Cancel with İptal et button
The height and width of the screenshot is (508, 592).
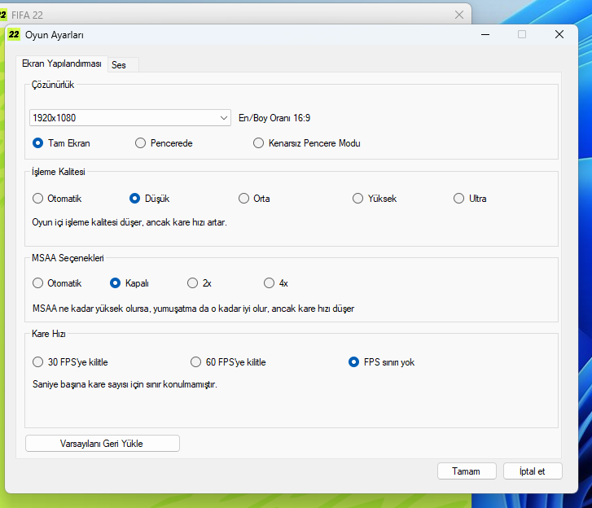(533, 471)
